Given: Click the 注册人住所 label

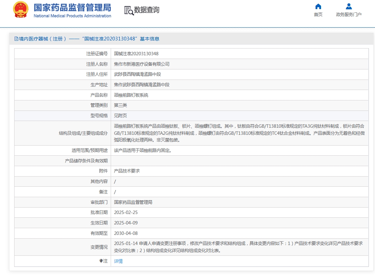Looking at the screenshot, I should click(x=97, y=74).
